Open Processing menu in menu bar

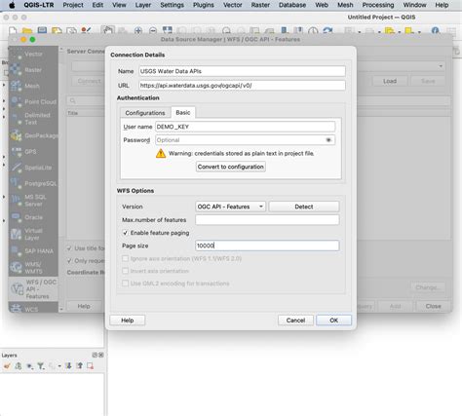378,5
